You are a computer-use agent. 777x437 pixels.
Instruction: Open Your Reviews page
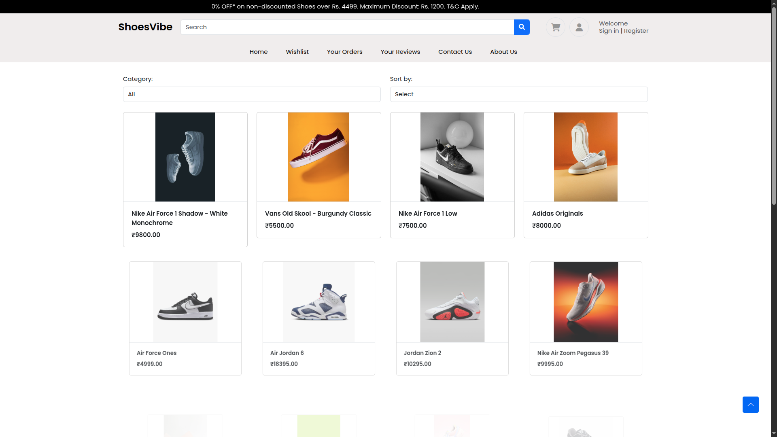[x=400, y=52]
